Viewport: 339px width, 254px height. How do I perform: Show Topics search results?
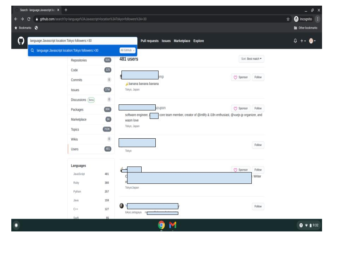coord(91,129)
